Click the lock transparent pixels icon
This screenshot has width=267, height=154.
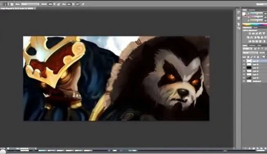click(248, 57)
